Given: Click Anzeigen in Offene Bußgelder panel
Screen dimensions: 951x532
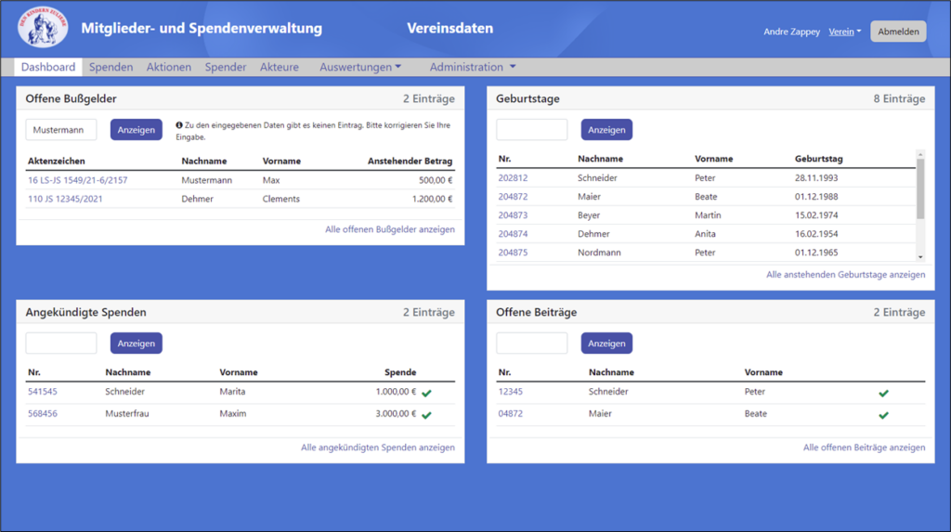Looking at the screenshot, I should tap(136, 130).
